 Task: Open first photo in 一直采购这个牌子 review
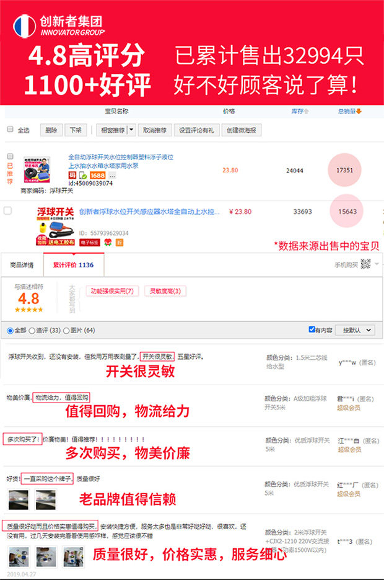tap(19, 500)
